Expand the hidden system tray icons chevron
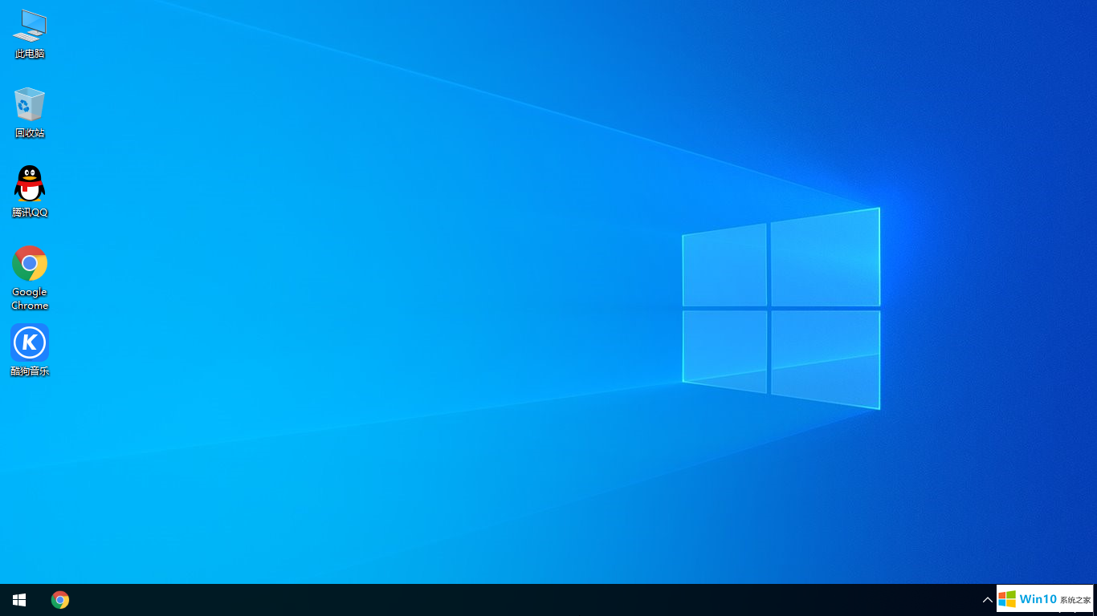This screenshot has width=1097, height=616. (x=988, y=600)
